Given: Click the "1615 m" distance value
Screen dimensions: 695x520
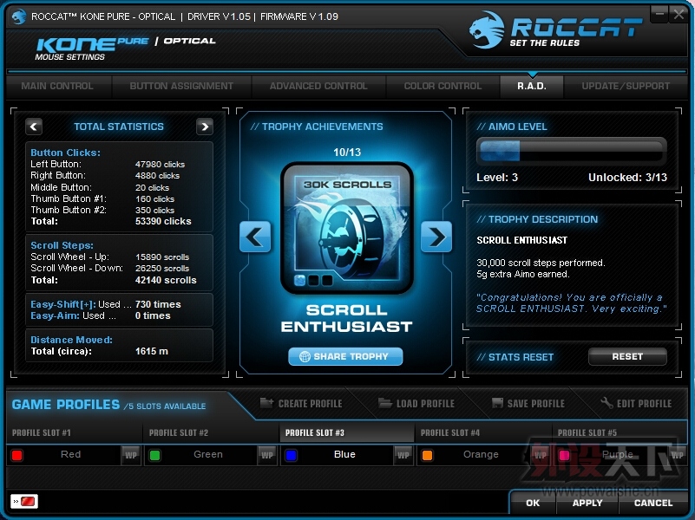Looking at the screenshot, I should coord(152,351).
